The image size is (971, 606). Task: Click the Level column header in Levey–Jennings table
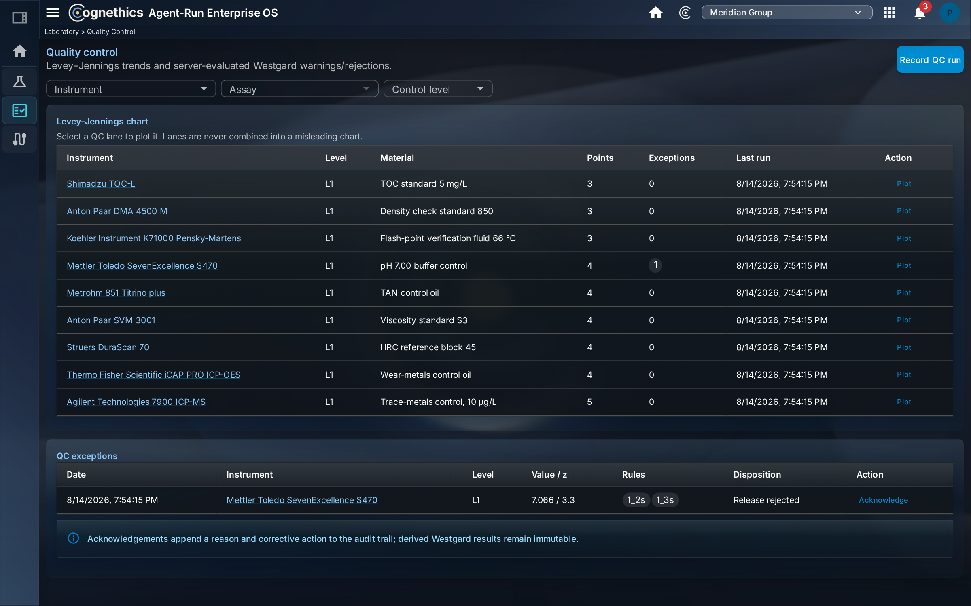coord(336,158)
